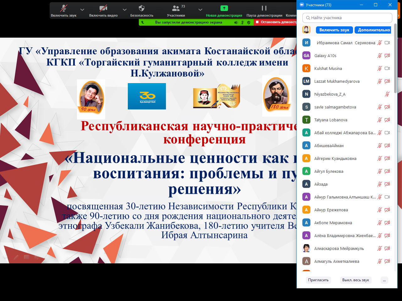Image resolution: width=402 pixels, height=301 pixels.
Task: Start a Новая демонстрация screen share
Action: click(224, 10)
